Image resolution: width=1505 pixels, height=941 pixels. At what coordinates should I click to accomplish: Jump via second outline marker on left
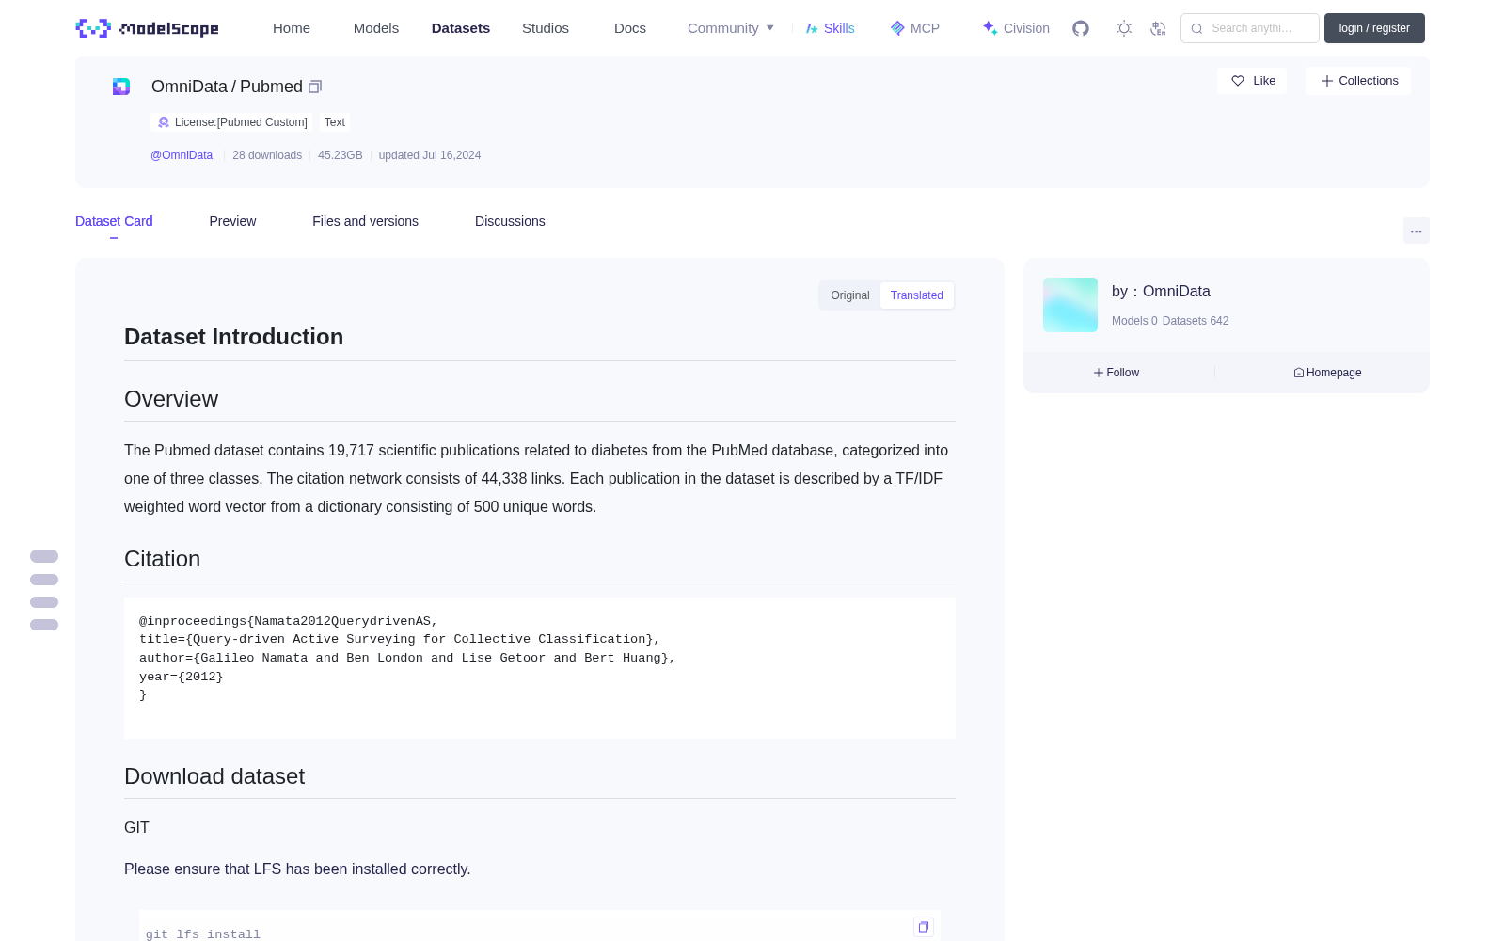click(44, 580)
